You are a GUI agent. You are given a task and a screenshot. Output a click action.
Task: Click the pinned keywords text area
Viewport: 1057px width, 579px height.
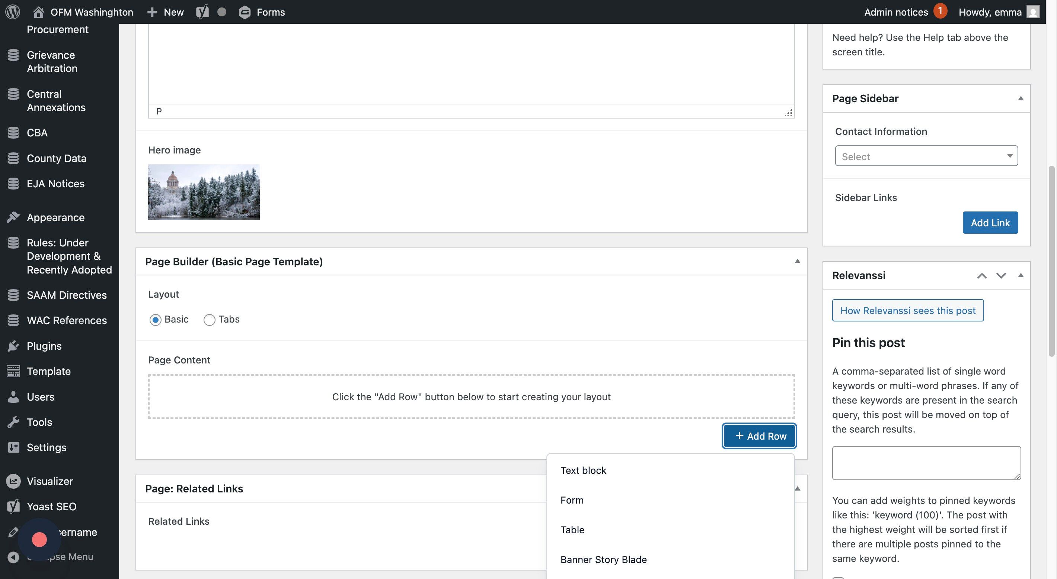[926, 463]
